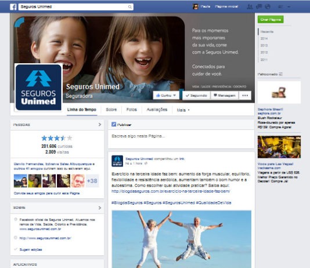Click the Seguros Unimed cover title
Image resolution: width=310 pixels, height=268 pixels.
pos(93,86)
